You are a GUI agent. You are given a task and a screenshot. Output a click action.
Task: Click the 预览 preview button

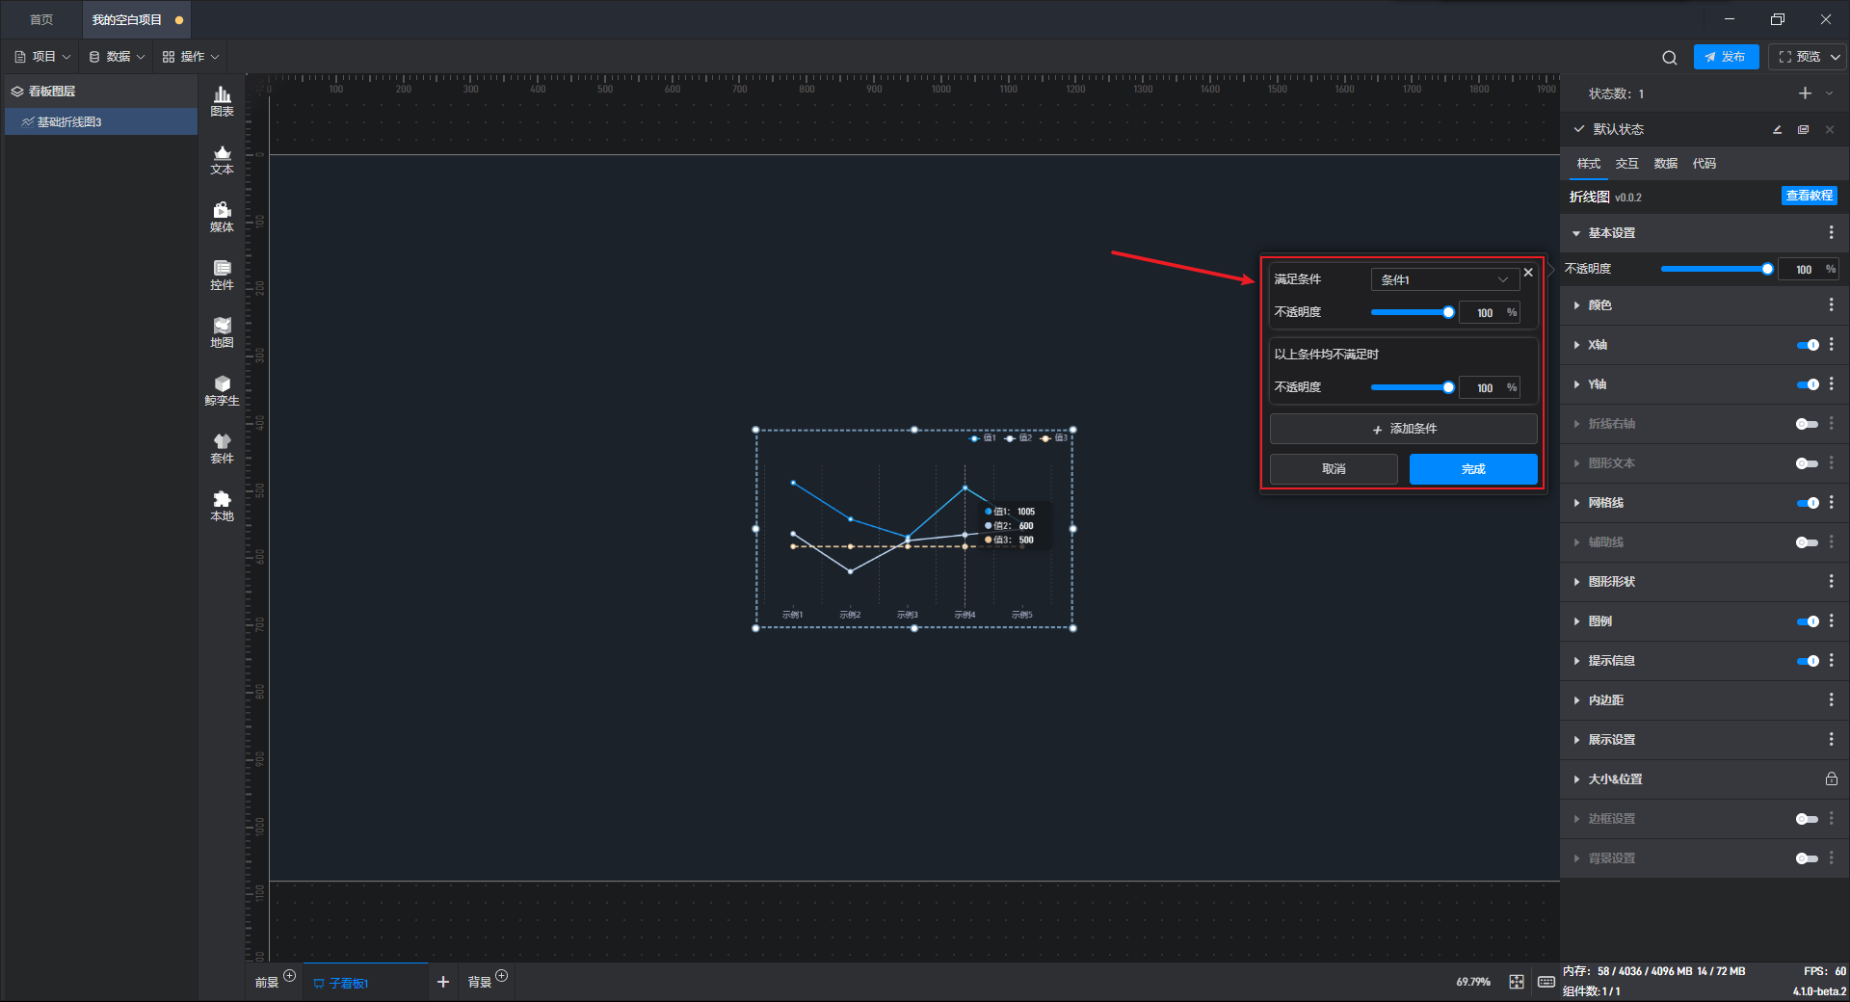tap(1800, 57)
